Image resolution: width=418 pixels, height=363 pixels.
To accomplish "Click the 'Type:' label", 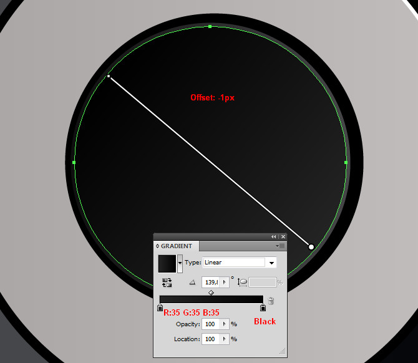I will 193,263.
